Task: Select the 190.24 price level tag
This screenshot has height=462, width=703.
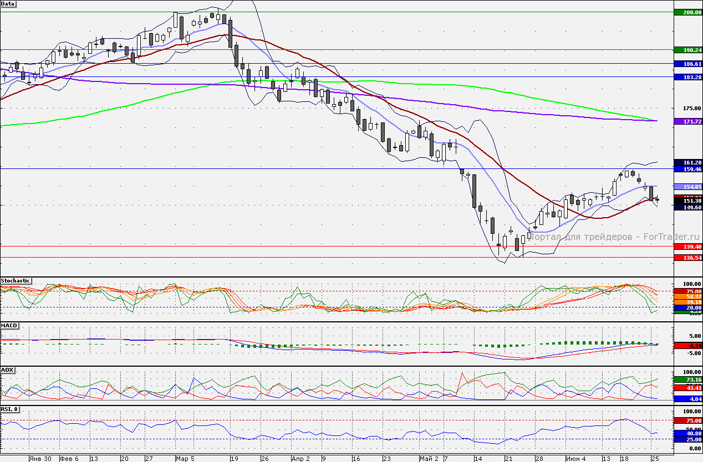Action: (687, 50)
